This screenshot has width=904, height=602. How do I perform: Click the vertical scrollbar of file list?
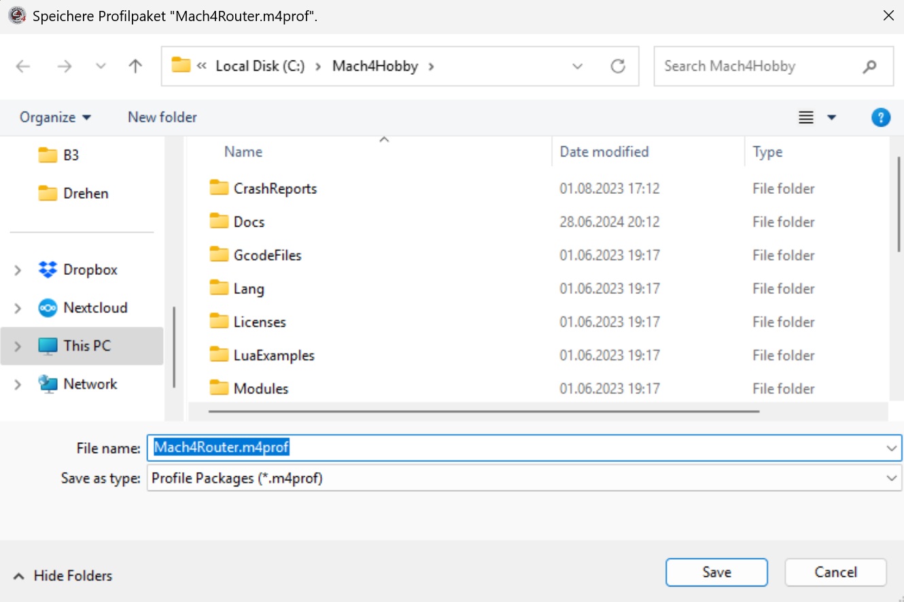tap(899, 203)
